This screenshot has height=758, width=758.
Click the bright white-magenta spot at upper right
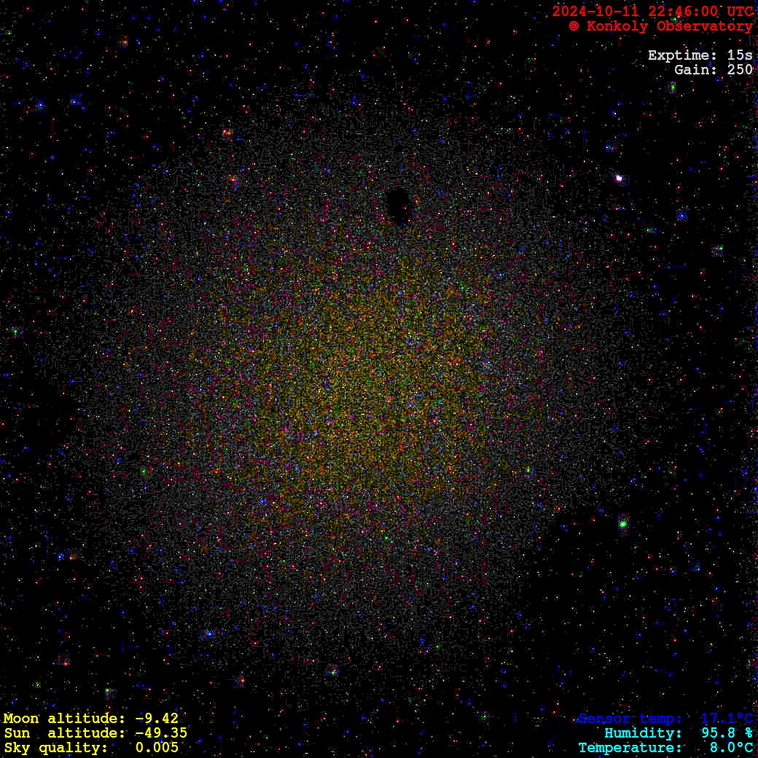coord(619,178)
